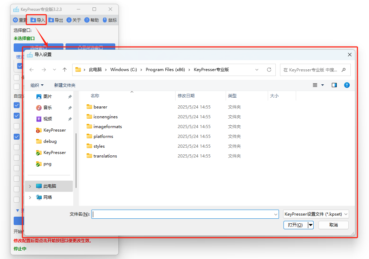The width and height of the screenshot is (369, 259).
Task: Select 网络 in the navigation tree
Action: click(x=44, y=197)
